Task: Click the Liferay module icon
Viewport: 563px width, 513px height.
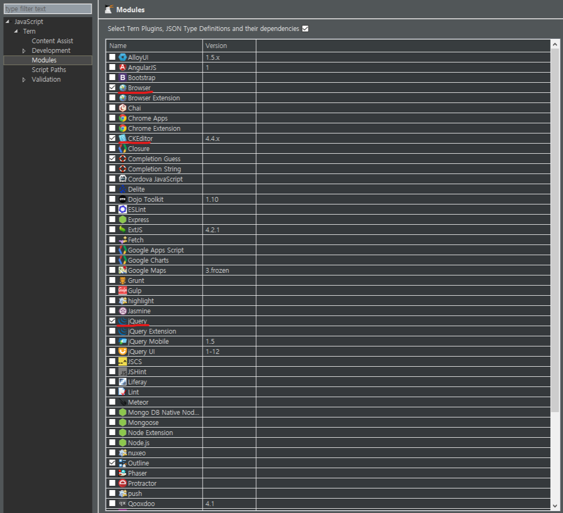Action: [122, 382]
